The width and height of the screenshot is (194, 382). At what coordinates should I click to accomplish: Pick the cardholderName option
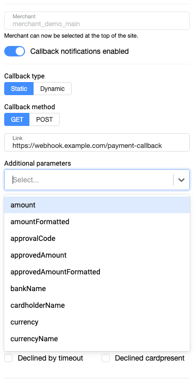[97, 305]
